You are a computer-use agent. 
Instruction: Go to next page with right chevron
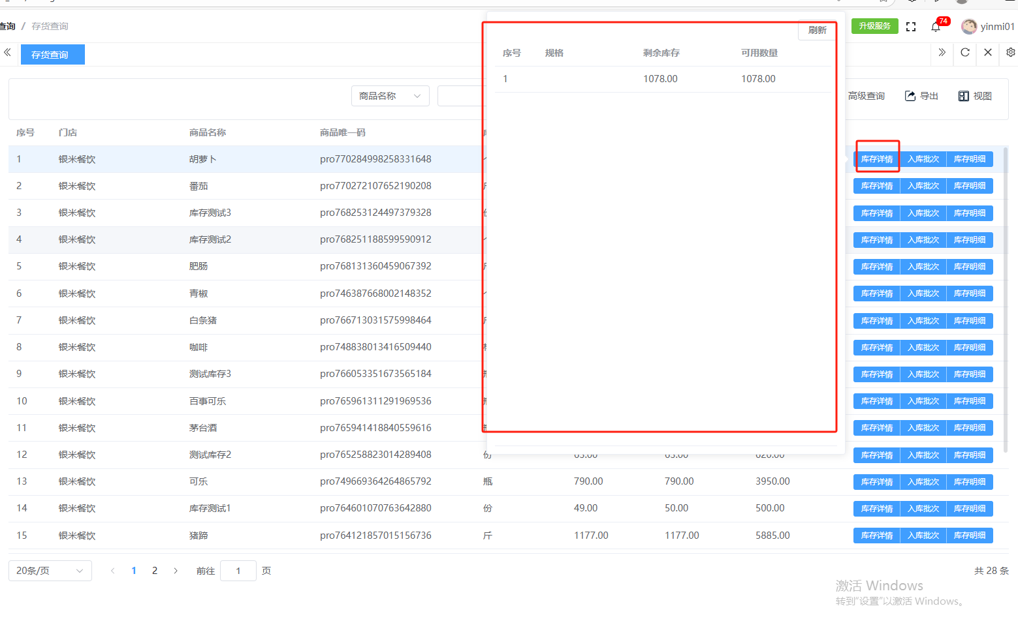click(x=176, y=571)
